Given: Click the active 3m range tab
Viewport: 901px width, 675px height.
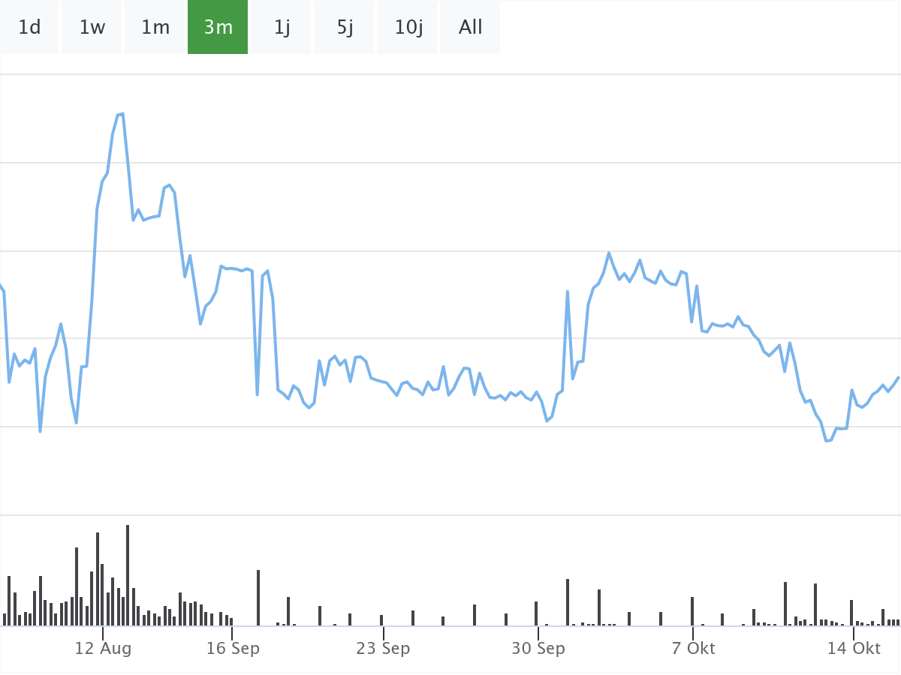Looking at the screenshot, I should [218, 28].
